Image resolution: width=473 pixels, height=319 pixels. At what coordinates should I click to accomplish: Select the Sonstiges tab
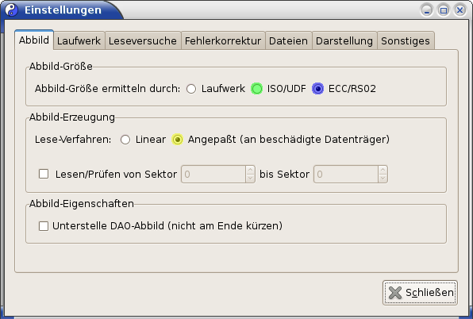pos(406,40)
